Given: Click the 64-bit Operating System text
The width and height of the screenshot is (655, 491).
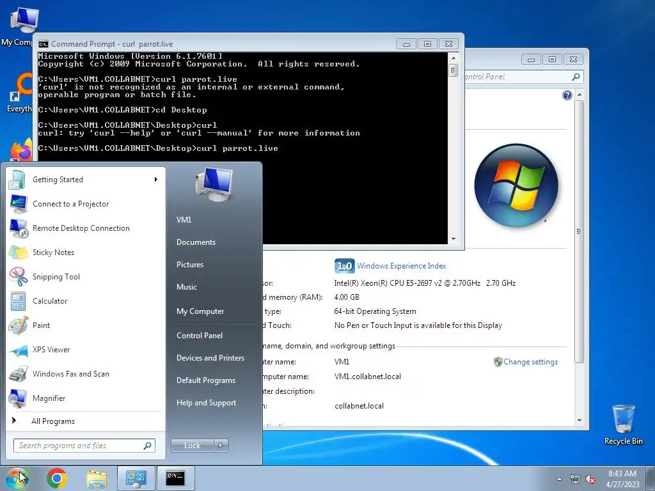Looking at the screenshot, I should pyautogui.click(x=375, y=311).
